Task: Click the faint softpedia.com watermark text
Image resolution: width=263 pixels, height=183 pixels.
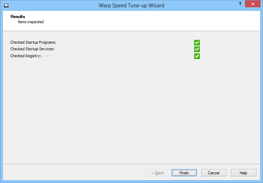Action: click(x=46, y=55)
